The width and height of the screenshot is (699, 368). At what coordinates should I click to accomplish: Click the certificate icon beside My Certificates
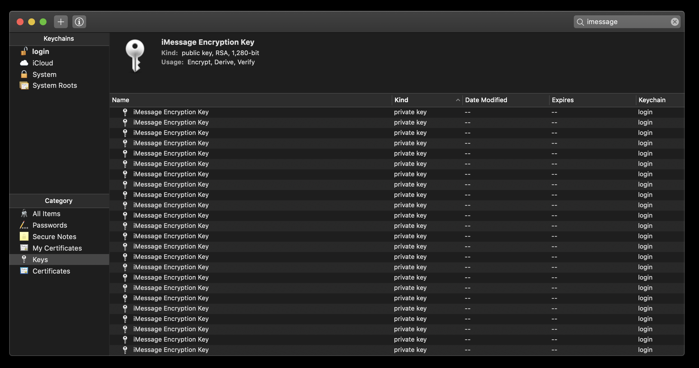click(24, 248)
